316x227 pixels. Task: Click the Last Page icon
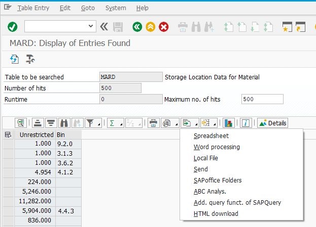(x=268, y=27)
